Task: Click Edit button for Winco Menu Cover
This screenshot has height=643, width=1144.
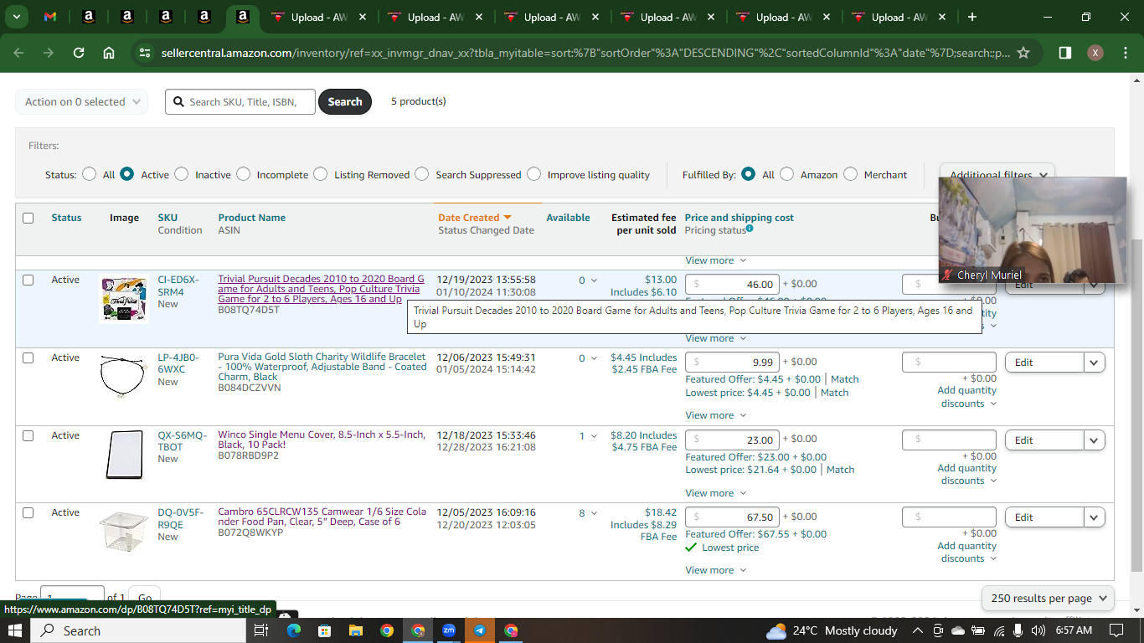Action: click(1044, 440)
